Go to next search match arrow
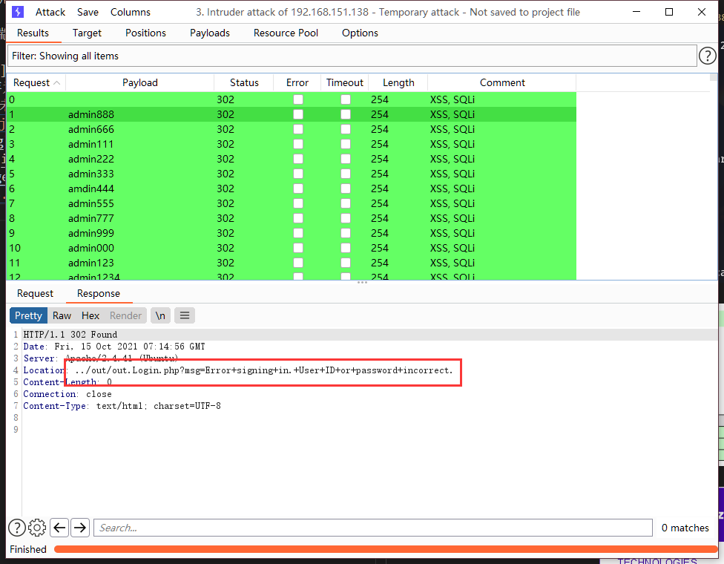The image size is (724, 564). 80,528
